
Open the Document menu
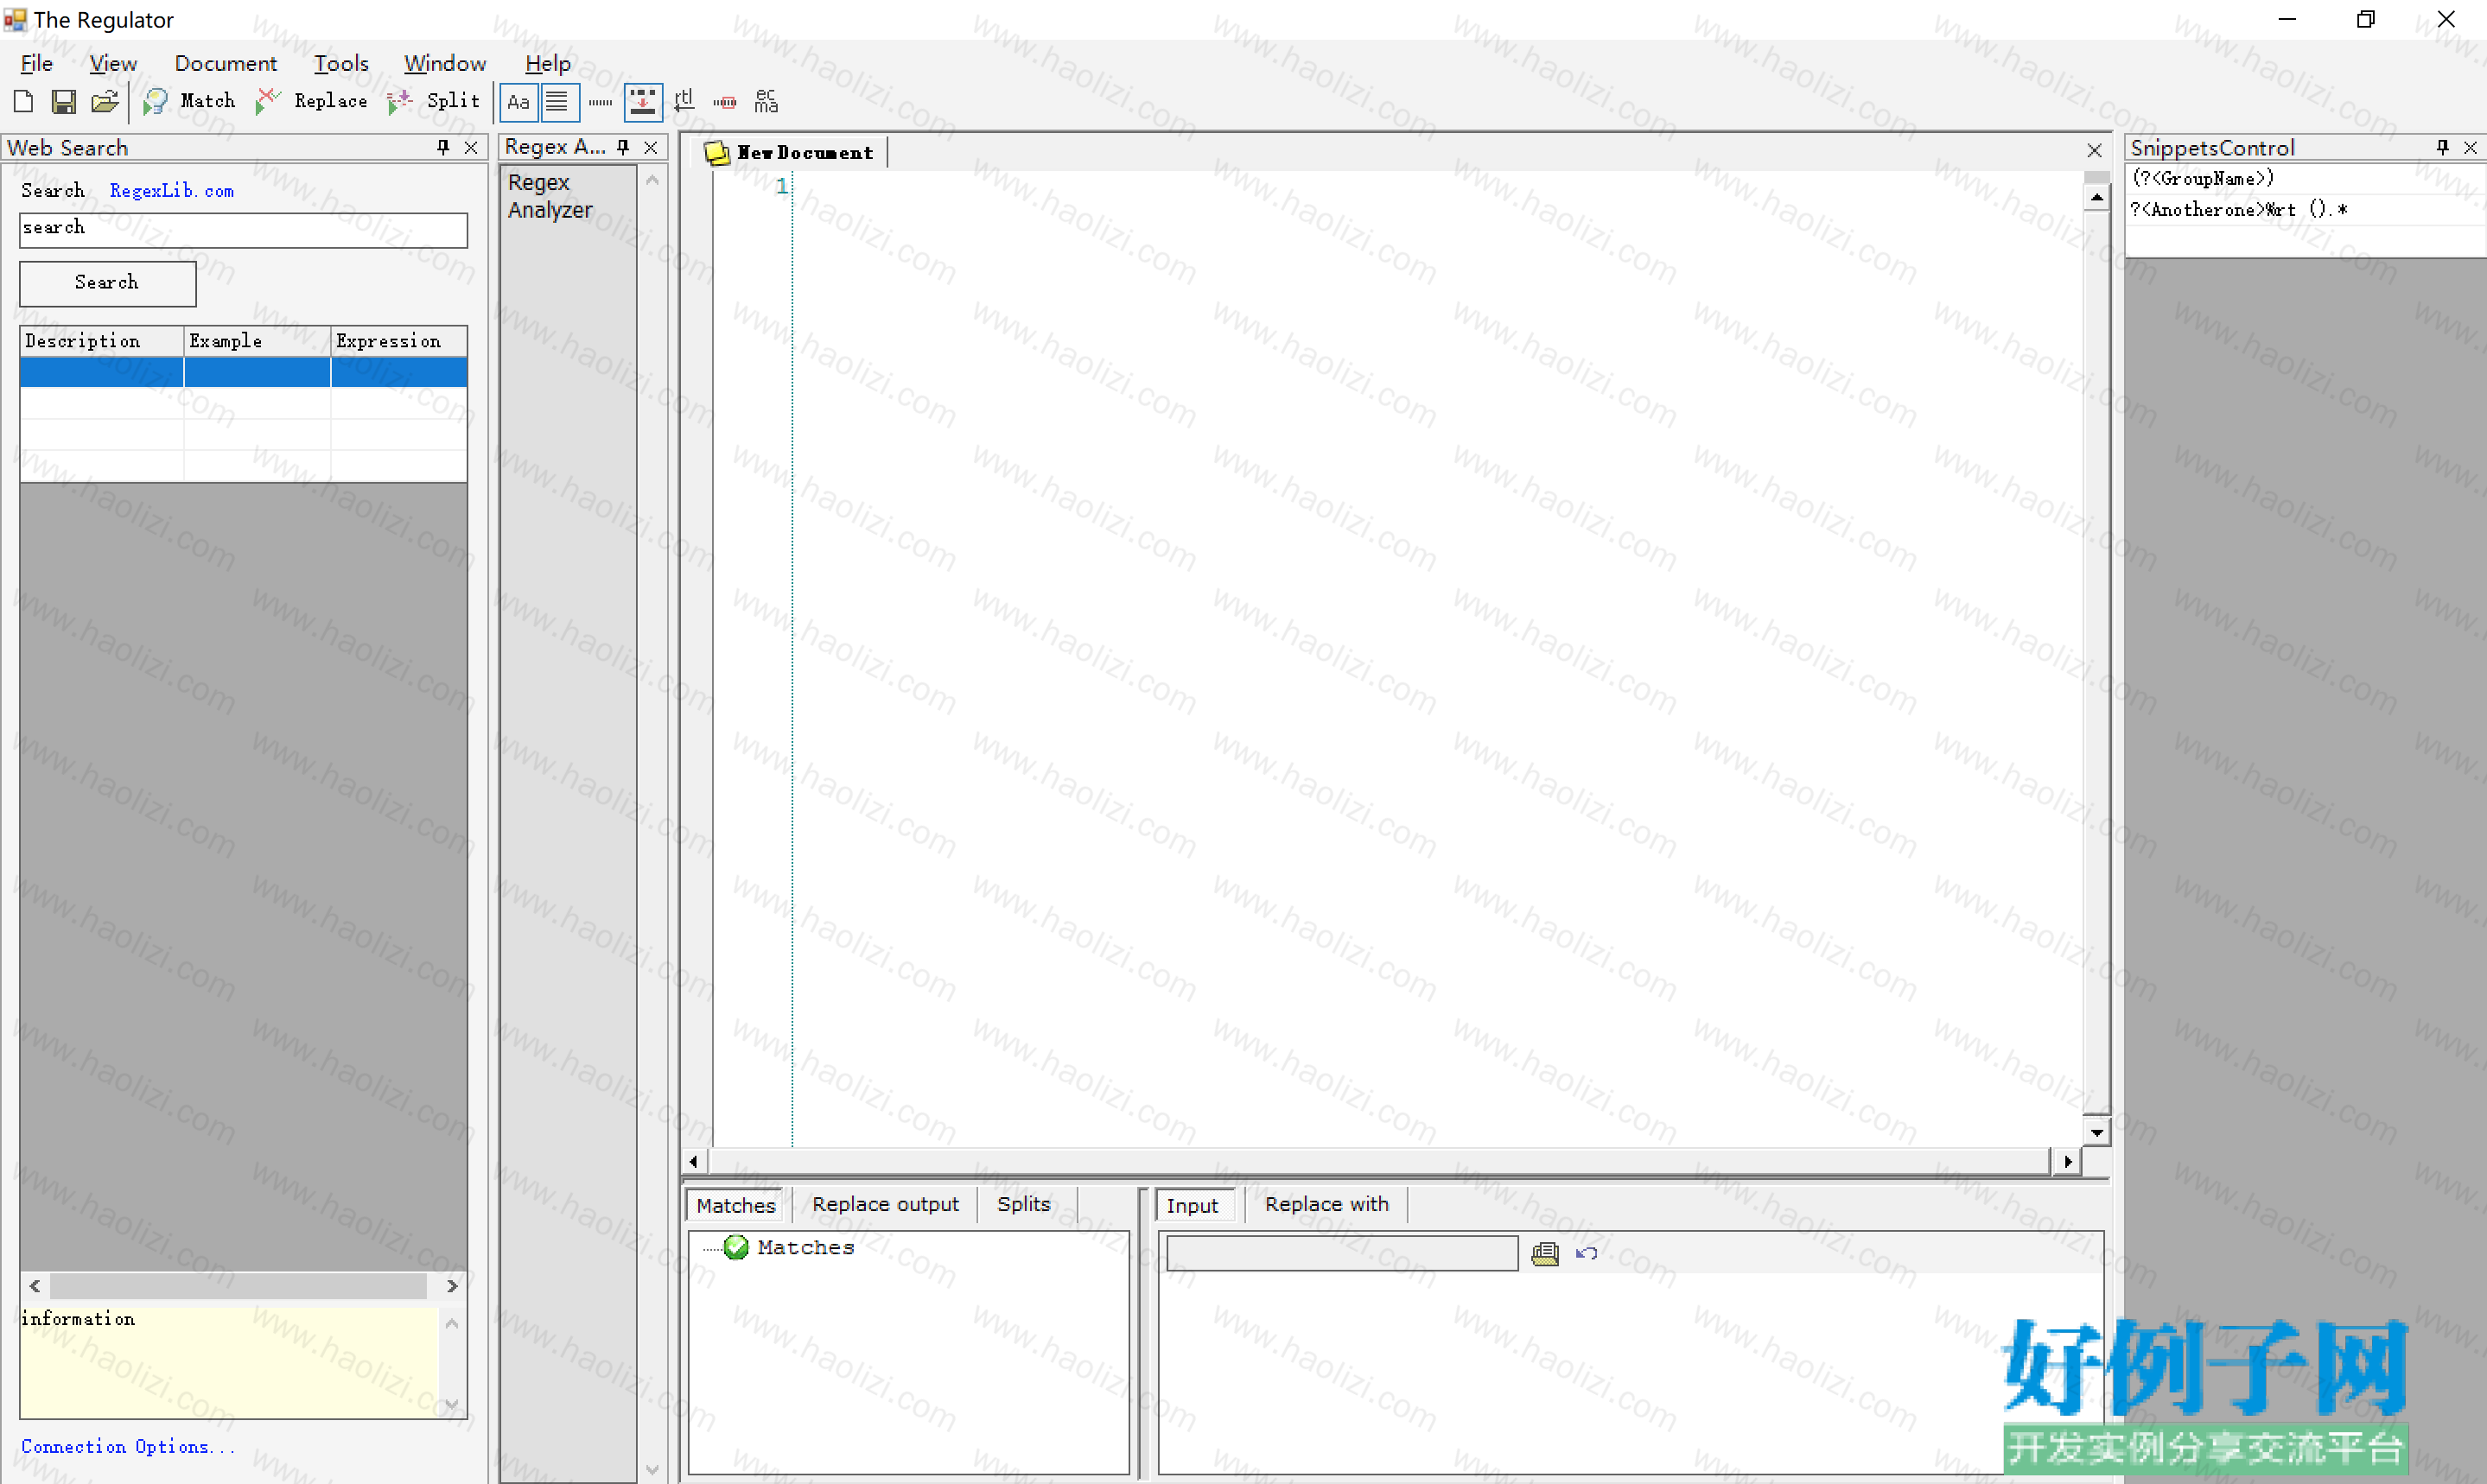point(226,63)
